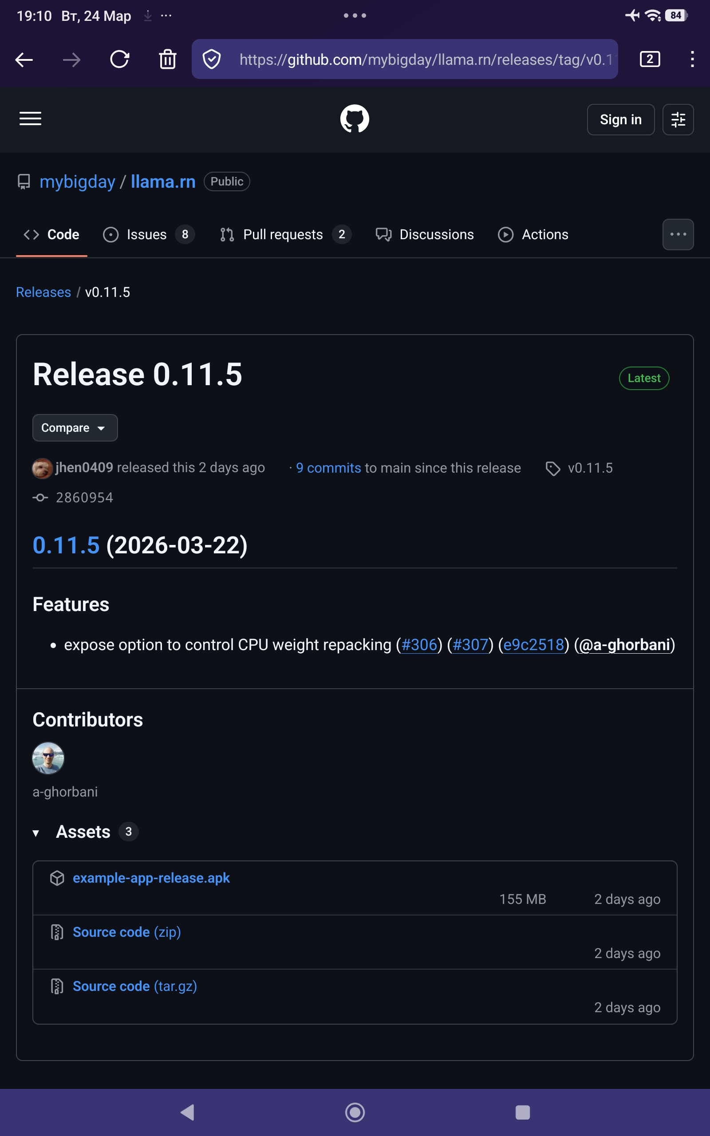Open the browser three-dot menu
This screenshot has height=1136, width=710.
692,59
